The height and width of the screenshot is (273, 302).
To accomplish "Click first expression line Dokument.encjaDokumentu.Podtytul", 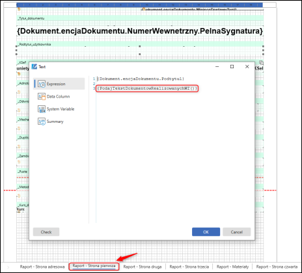I will (141, 79).
